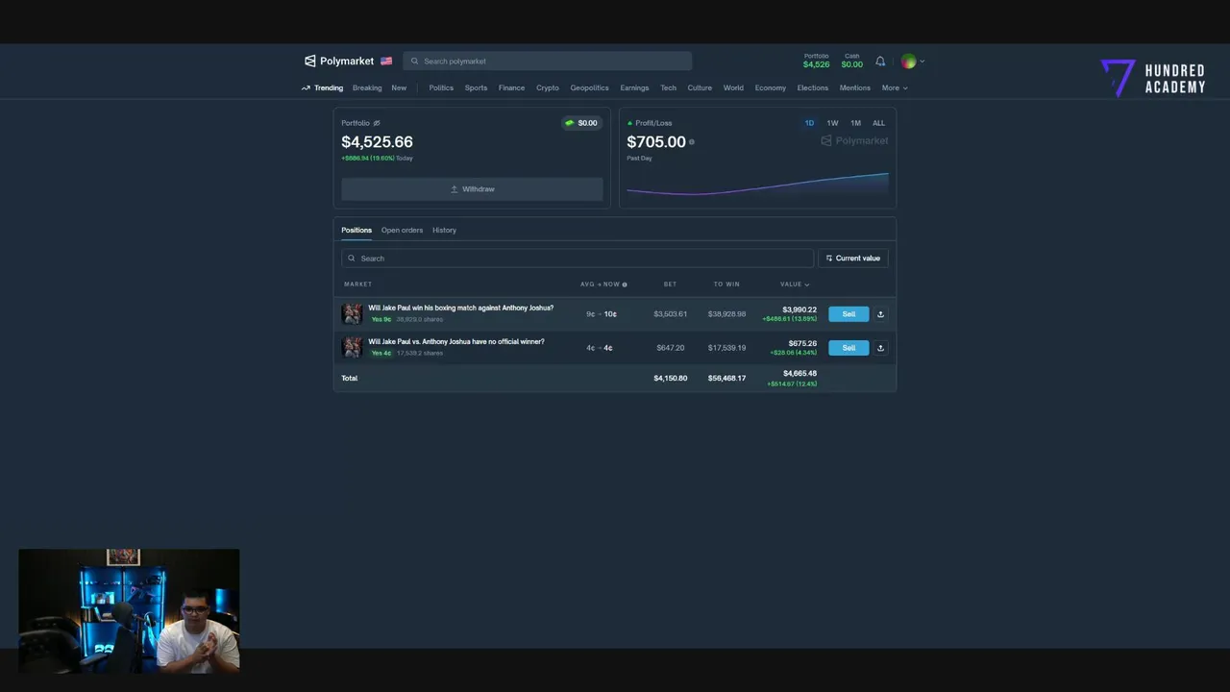
Task: Click the Yes 4¢ badge
Action: coord(381,353)
